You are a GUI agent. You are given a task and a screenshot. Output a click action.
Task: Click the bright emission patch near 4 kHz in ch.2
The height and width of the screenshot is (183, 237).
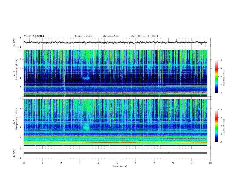[x=86, y=127]
